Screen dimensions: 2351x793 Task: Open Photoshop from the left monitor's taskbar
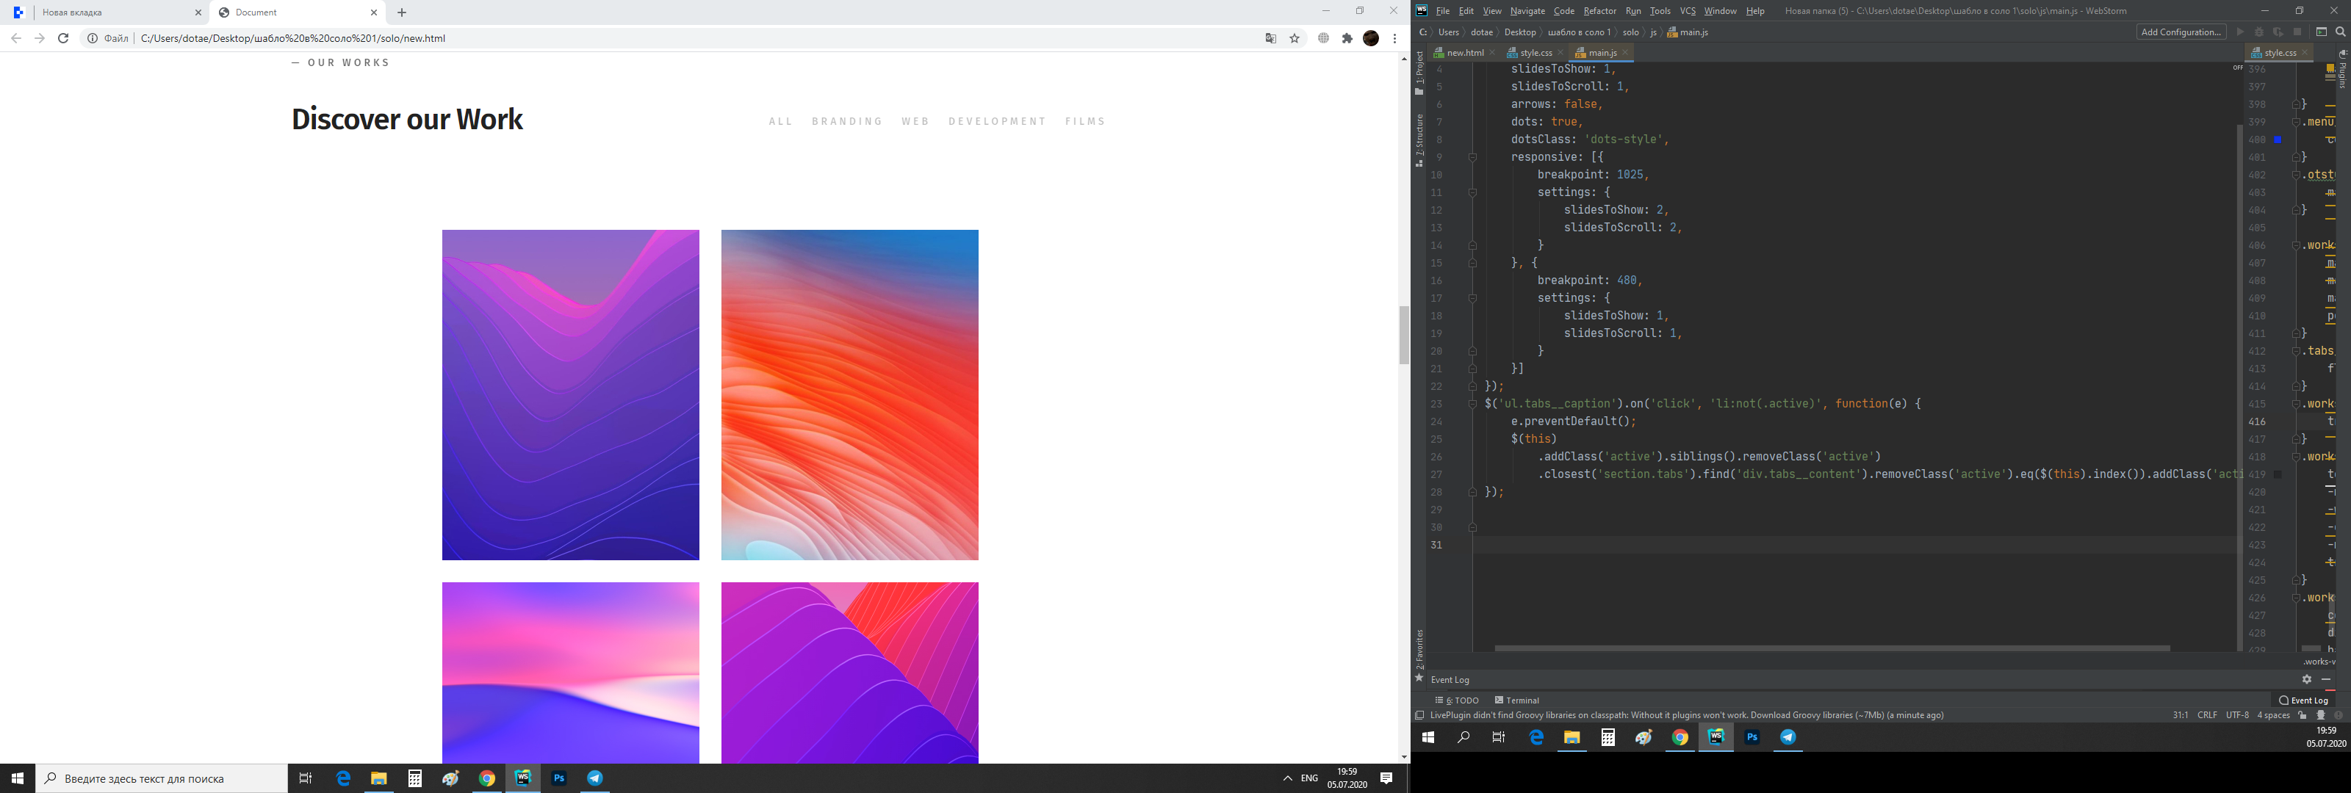(559, 778)
